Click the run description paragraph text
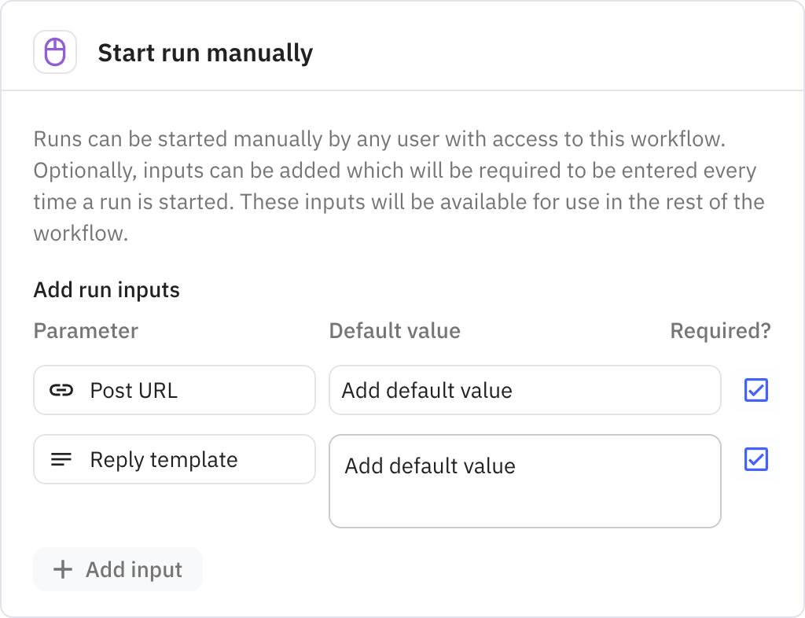Image resolution: width=805 pixels, height=618 pixels. click(x=393, y=186)
